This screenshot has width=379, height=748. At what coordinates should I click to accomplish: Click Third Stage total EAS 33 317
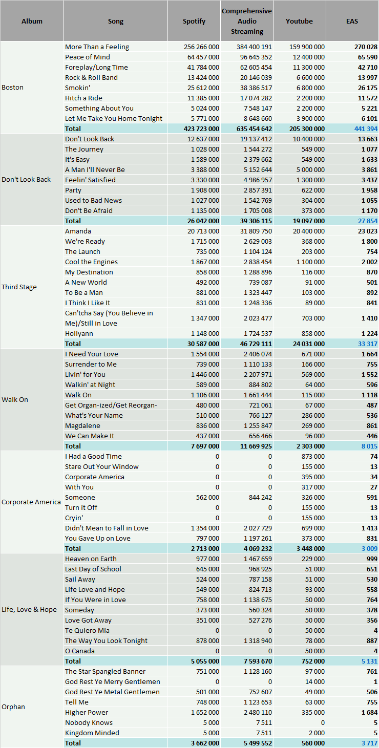click(352, 344)
